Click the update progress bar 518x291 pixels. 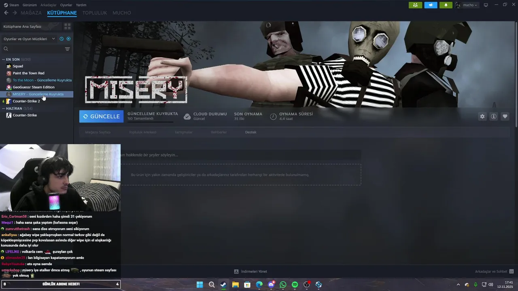tap(150, 122)
